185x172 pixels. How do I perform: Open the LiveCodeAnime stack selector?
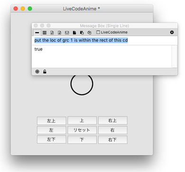(x=112, y=32)
